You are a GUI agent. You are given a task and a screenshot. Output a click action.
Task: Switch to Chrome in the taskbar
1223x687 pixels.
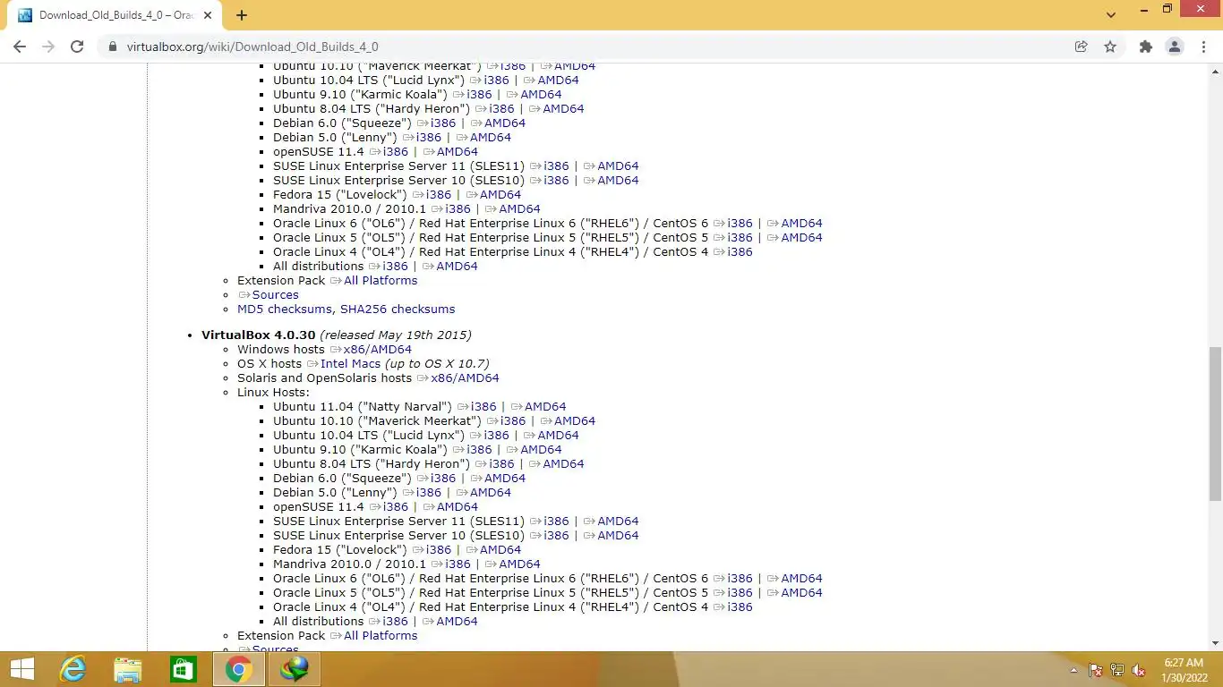238,669
